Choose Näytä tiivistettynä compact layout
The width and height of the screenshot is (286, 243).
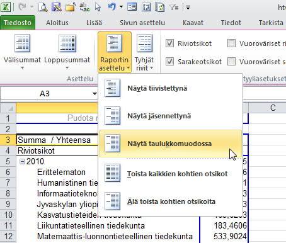[170, 88]
